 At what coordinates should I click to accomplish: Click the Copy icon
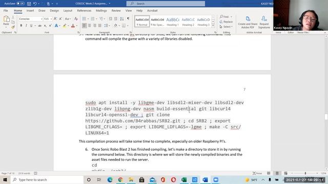(x=13, y=22)
